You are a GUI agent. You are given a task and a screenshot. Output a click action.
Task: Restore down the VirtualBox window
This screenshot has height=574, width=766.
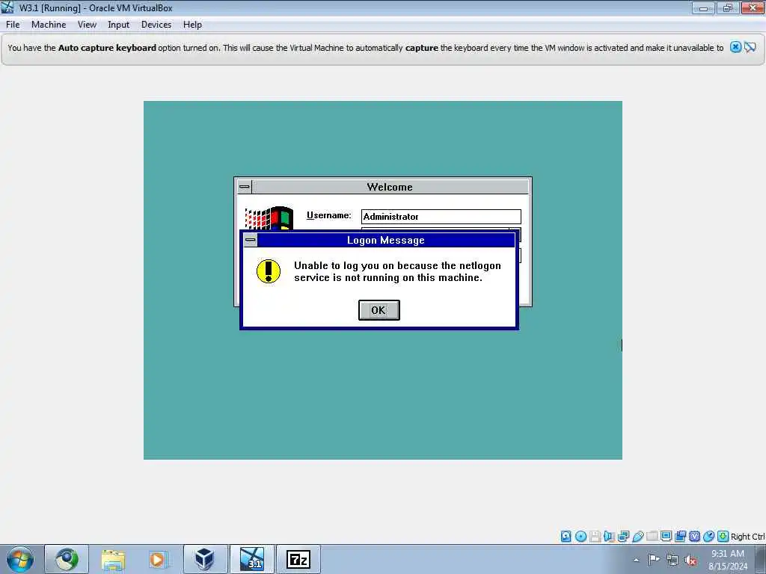[728, 7]
